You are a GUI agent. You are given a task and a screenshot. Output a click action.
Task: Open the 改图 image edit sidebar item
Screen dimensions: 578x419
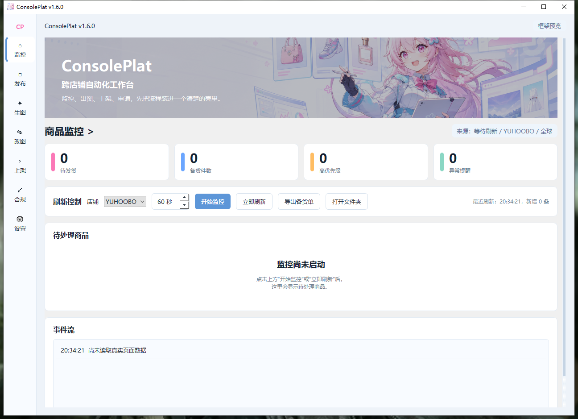point(20,137)
